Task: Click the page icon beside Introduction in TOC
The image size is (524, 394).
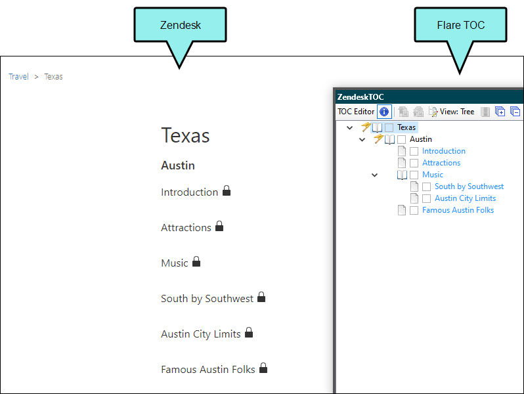Action: (x=402, y=151)
